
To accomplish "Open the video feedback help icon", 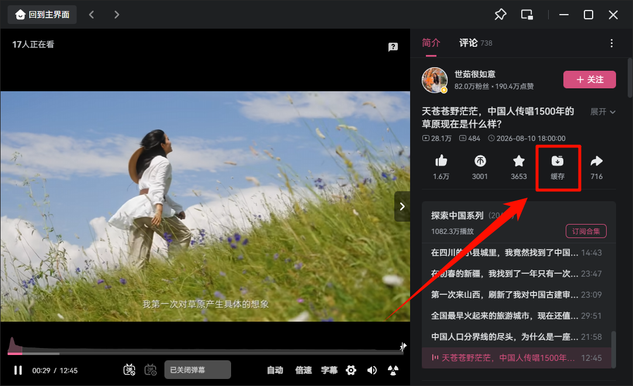I will coord(393,47).
